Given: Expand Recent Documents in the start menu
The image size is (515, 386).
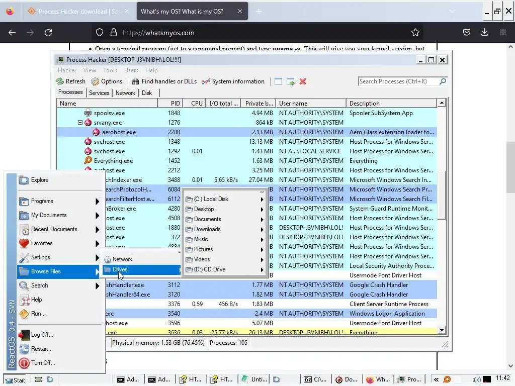Looking at the screenshot, I should [x=59, y=229].
